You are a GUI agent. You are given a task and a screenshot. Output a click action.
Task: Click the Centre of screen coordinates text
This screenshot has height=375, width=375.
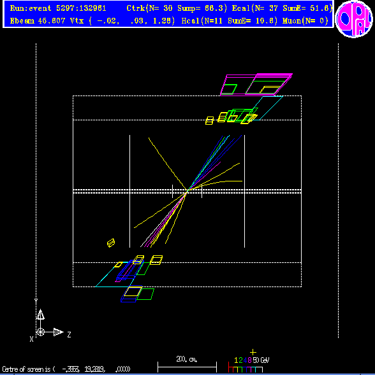pos(66,369)
